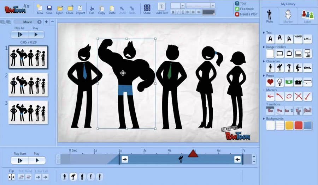Image resolution: width=318 pixels, height=185 pixels.
Task: Expand the Backgrounds section arrow
Action: click(x=264, y=119)
